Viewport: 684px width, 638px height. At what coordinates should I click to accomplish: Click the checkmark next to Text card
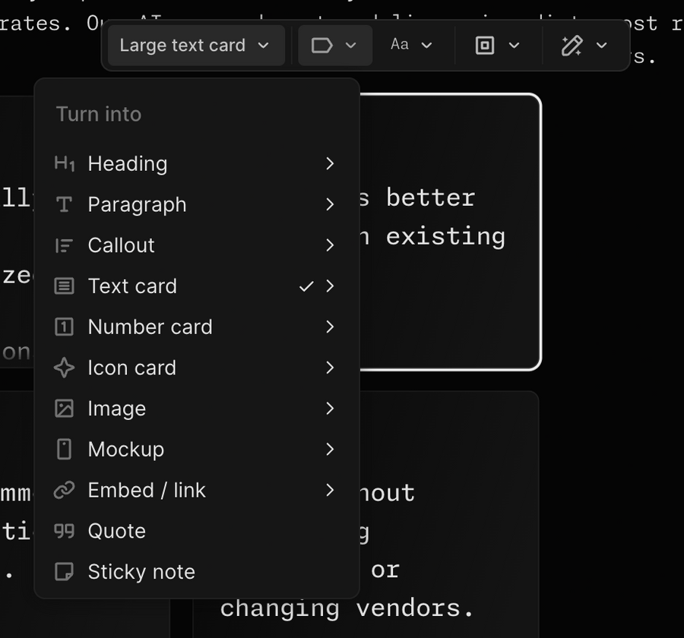click(307, 286)
